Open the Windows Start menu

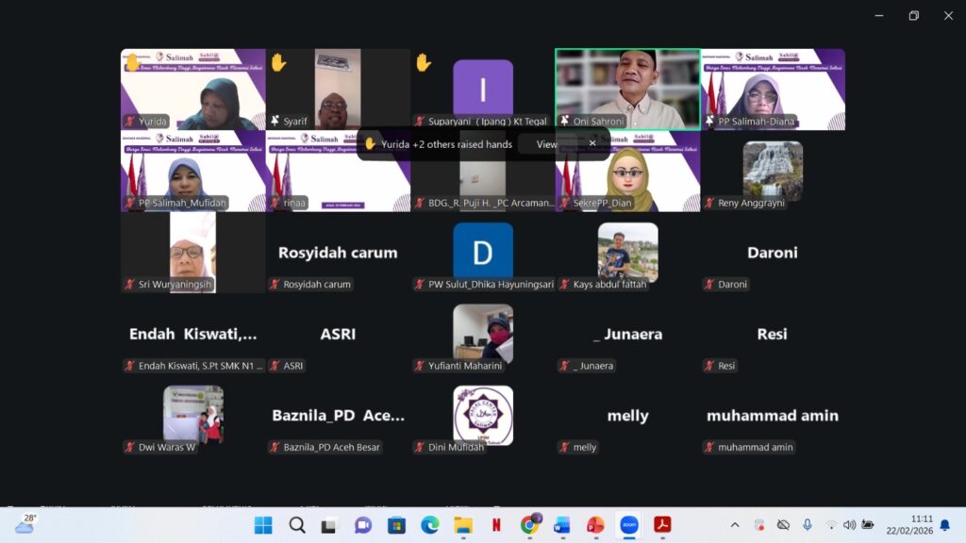point(263,525)
